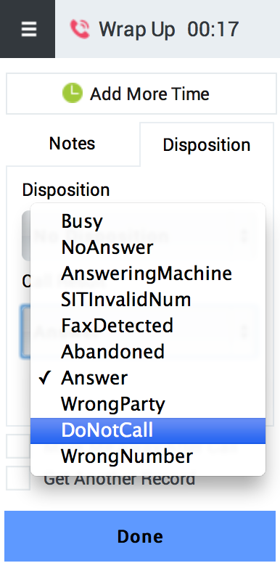Viewport: 280px width, 563px height.
Task: Switch to the Notes tab
Action: click(x=72, y=144)
